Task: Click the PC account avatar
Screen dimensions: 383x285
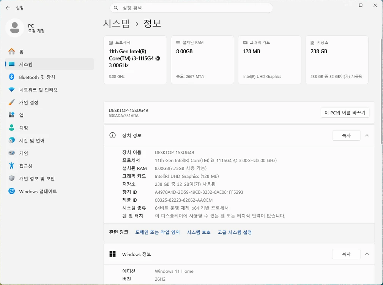Action: [15, 28]
